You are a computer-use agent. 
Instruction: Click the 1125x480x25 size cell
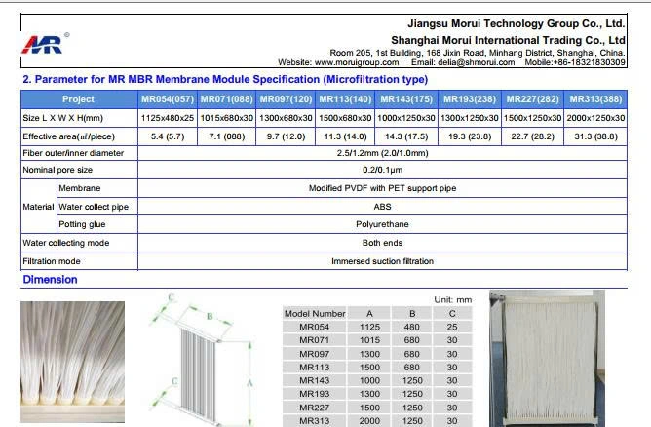pyautogui.click(x=168, y=118)
